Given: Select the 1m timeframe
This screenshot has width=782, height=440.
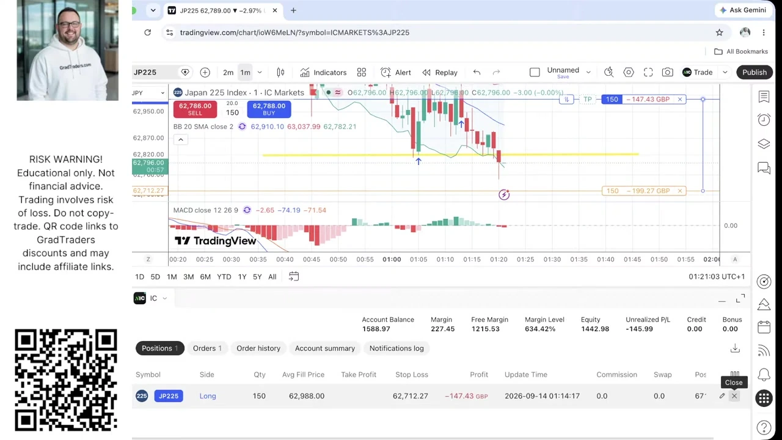Looking at the screenshot, I should (245, 73).
